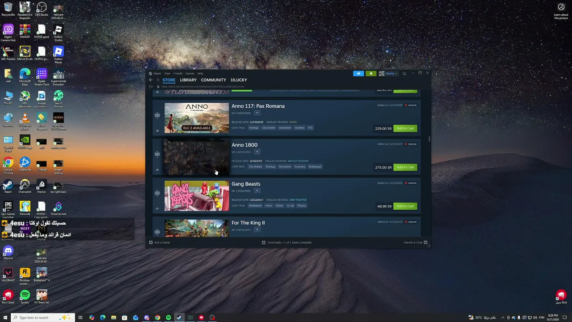Add a category to For The King II
Screen dimensions: 572x322
(x=257, y=230)
